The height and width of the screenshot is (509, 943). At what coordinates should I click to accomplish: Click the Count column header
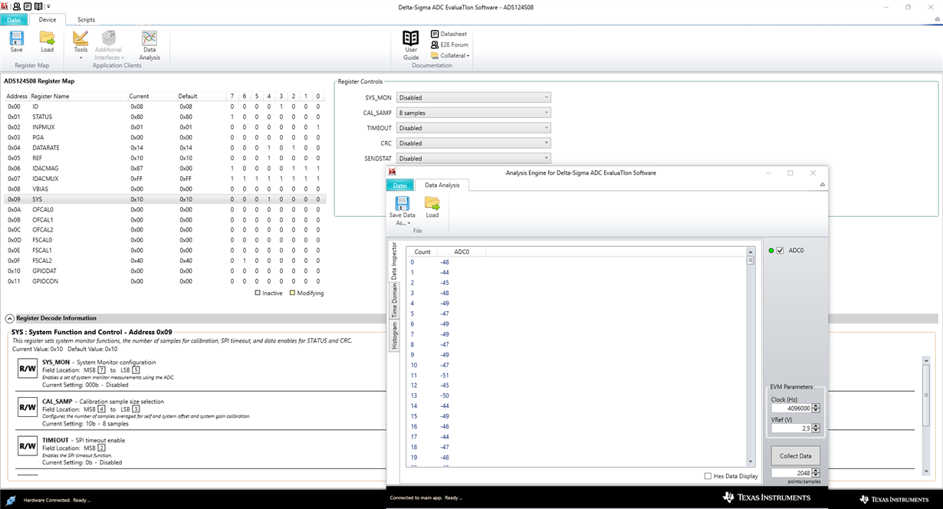[x=422, y=251]
